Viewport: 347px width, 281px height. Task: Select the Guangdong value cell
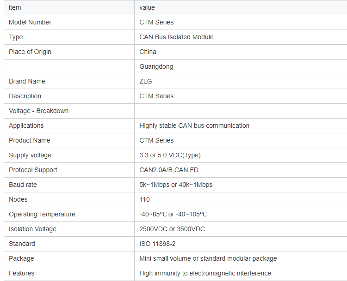coord(156,66)
